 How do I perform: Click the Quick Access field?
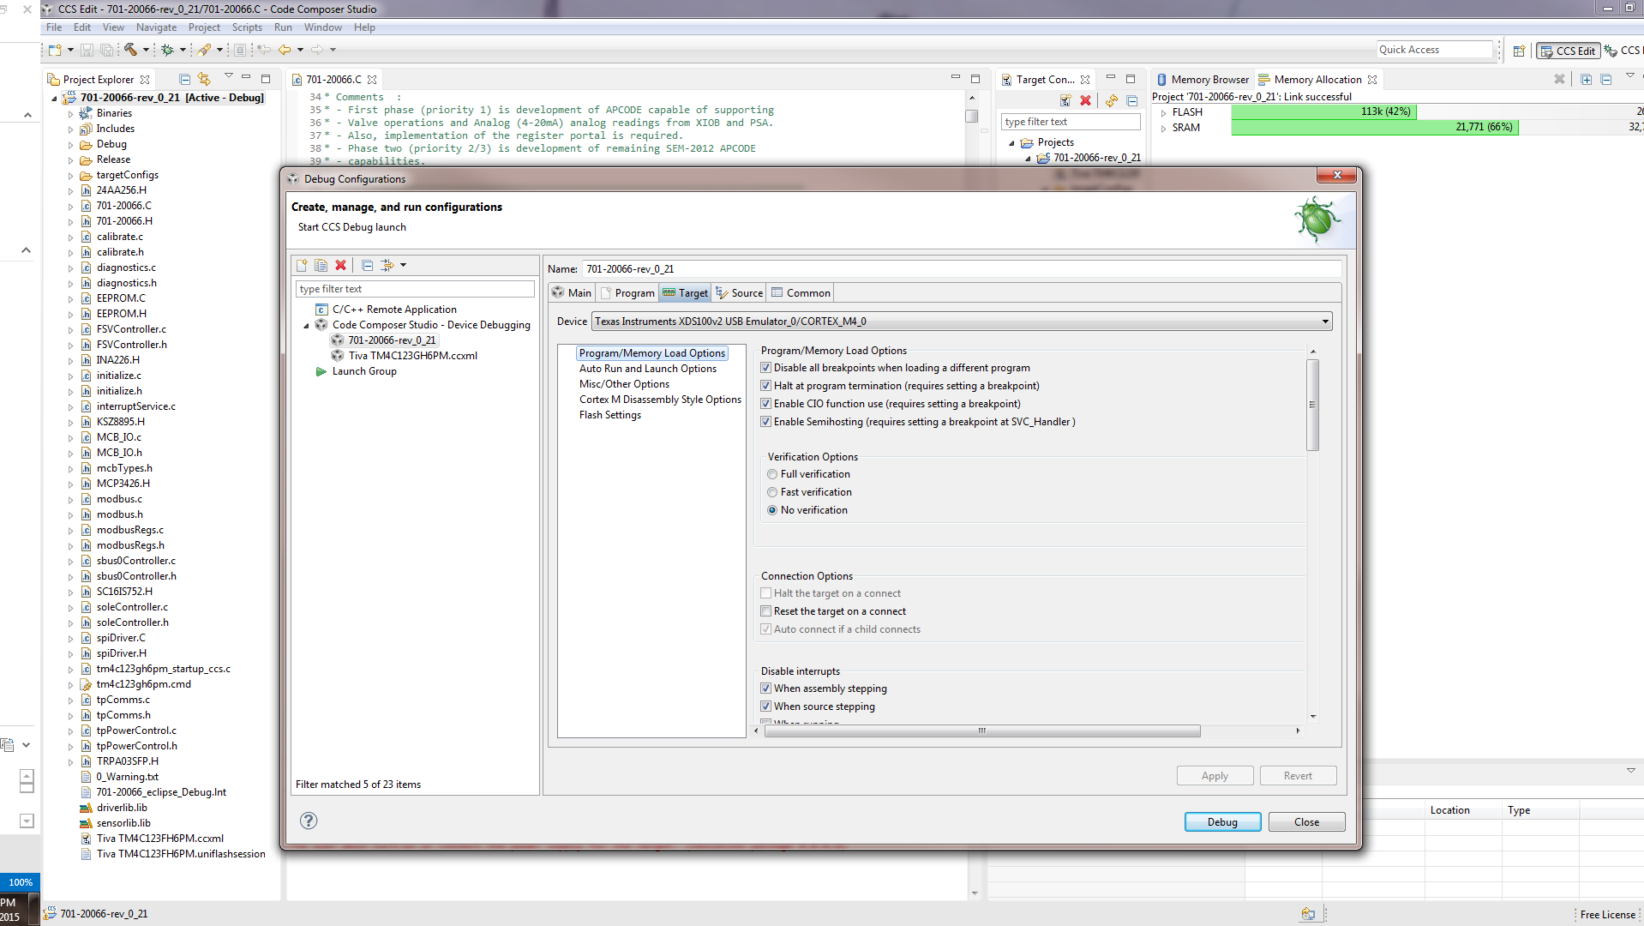pos(1435,50)
